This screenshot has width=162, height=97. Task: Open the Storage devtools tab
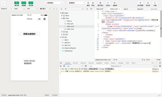coord(120,63)
